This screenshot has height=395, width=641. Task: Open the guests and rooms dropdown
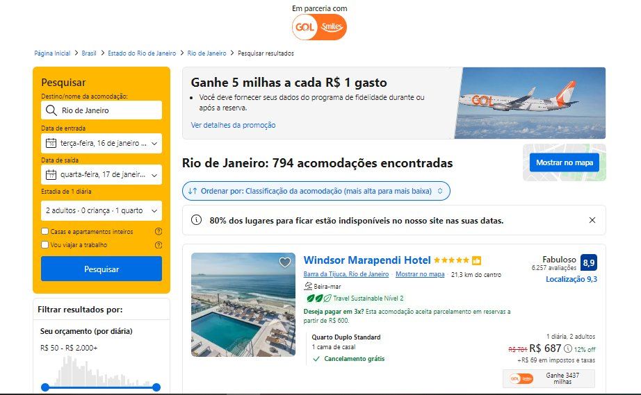(102, 210)
